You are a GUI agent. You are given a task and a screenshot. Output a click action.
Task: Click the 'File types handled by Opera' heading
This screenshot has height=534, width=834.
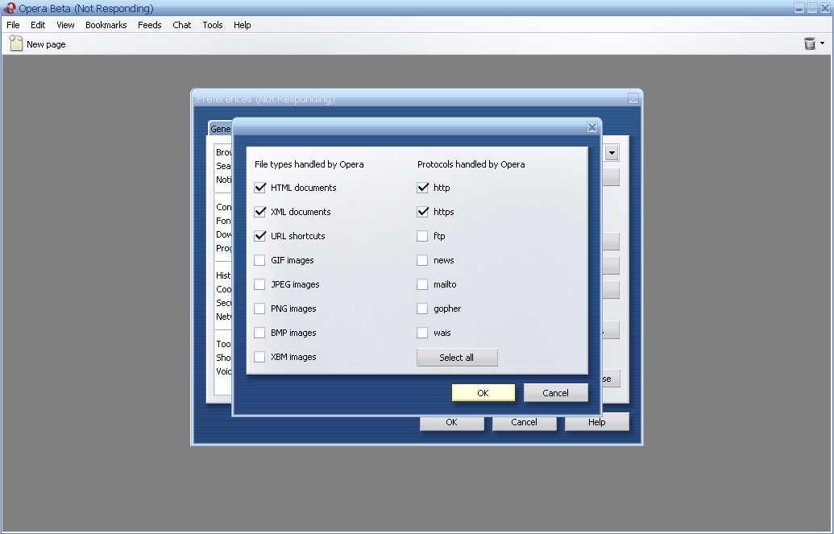point(309,164)
